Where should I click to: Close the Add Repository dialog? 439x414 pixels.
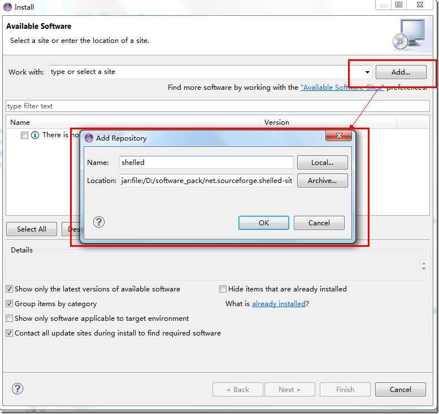(x=339, y=136)
